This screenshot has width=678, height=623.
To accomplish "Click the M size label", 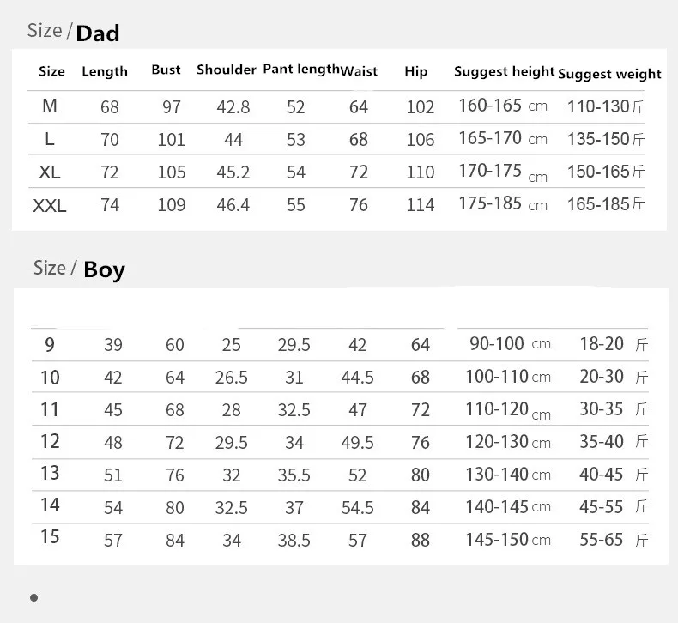I will (50, 106).
